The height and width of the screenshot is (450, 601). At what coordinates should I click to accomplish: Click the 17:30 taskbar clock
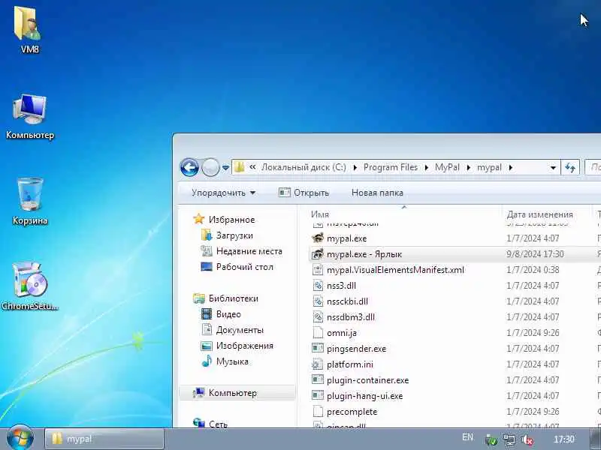(x=564, y=439)
